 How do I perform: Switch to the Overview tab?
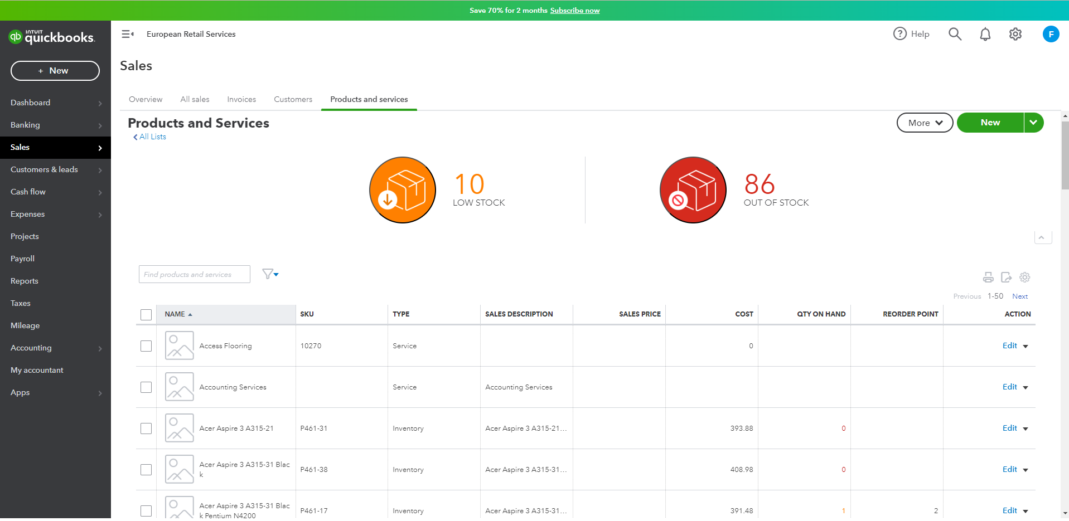[146, 99]
